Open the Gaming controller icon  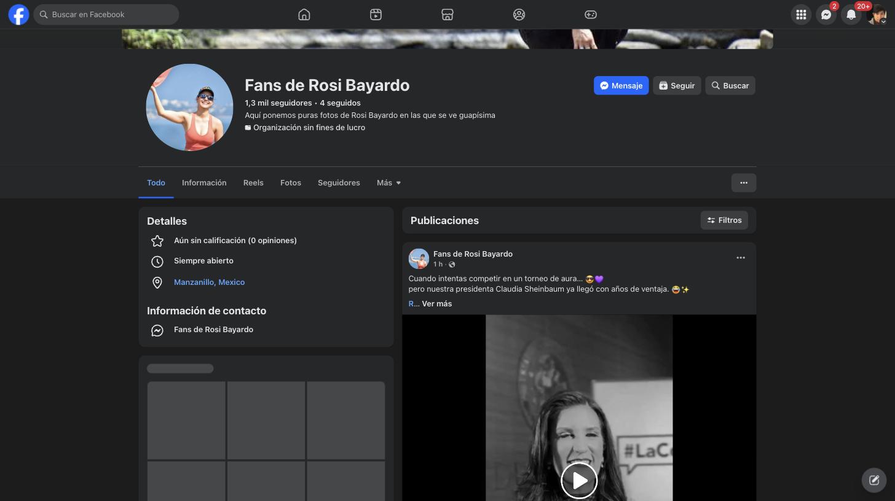tap(591, 15)
